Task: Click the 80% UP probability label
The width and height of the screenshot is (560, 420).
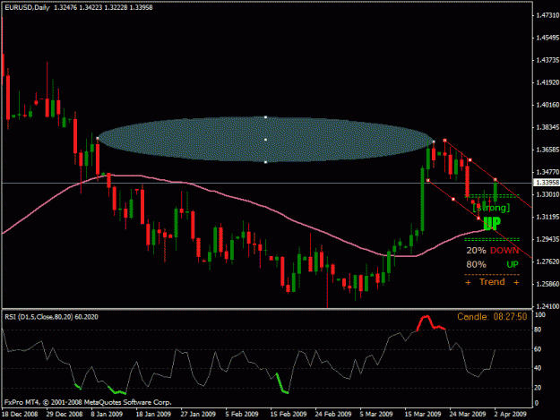Action: [x=492, y=264]
